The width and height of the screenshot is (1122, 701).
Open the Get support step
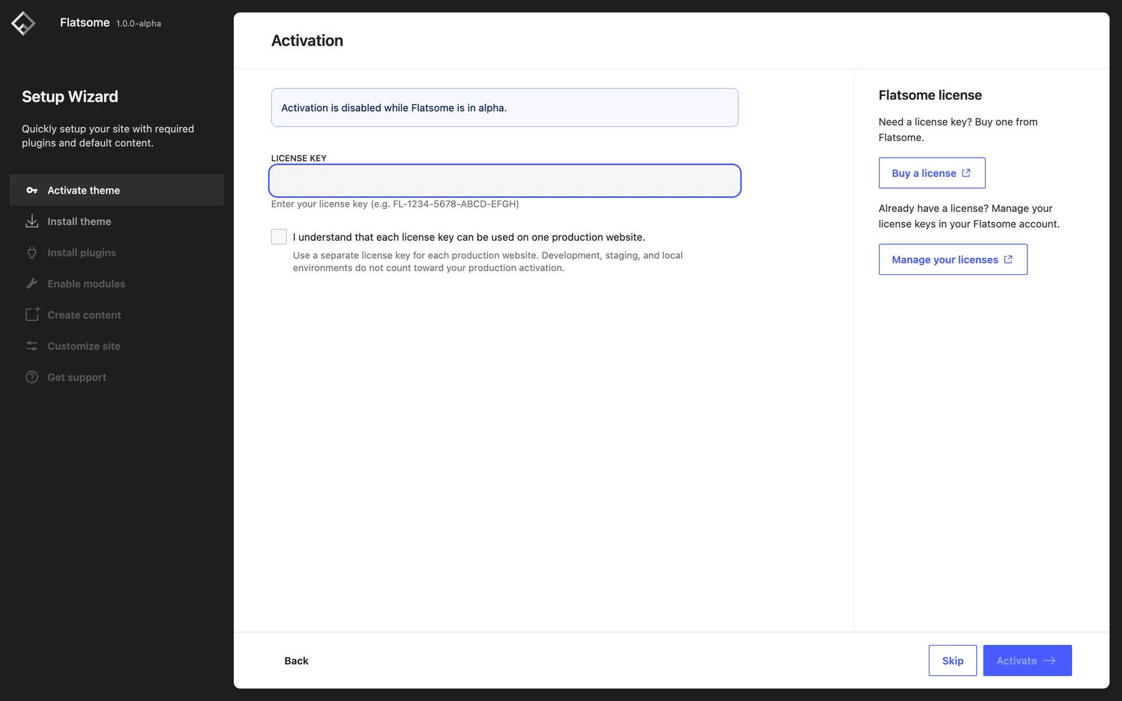click(x=117, y=377)
